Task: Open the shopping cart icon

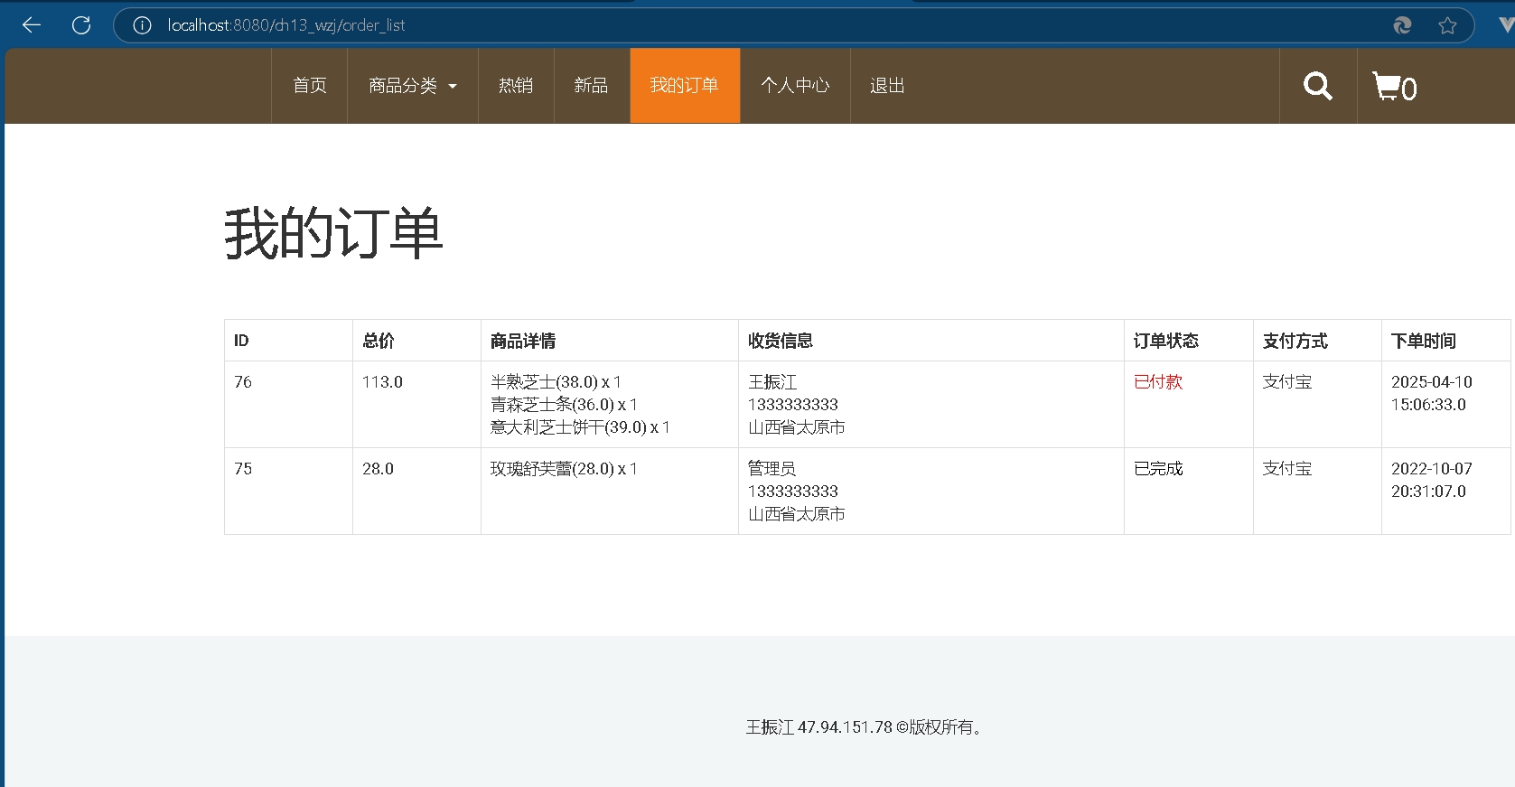Action: [1394, 87]
